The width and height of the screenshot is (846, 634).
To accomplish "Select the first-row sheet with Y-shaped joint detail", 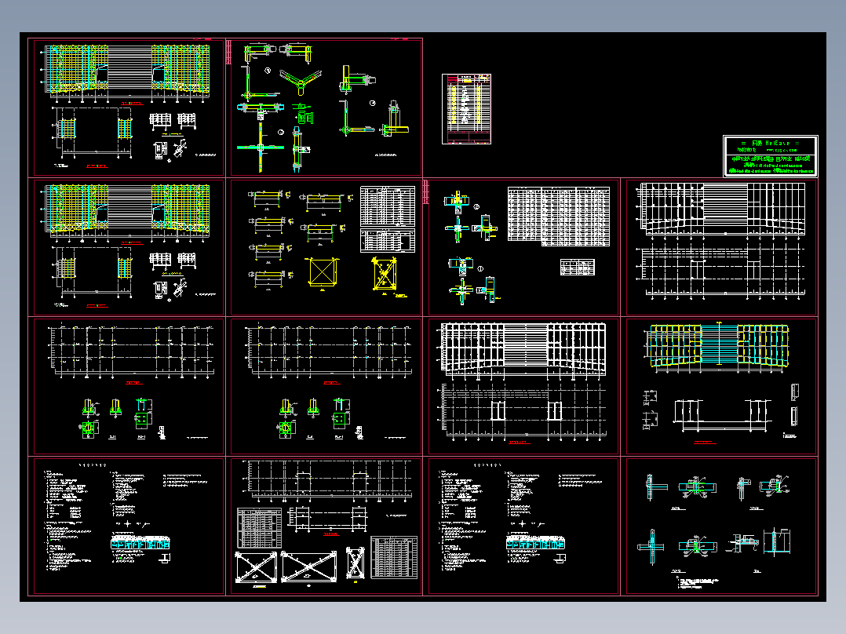I will click(326, 107).
